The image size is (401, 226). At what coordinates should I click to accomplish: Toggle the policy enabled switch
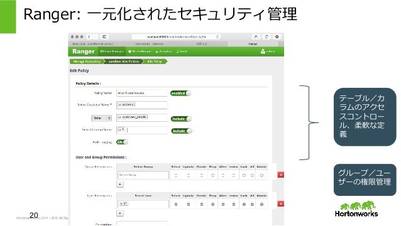tap(180, 93)
